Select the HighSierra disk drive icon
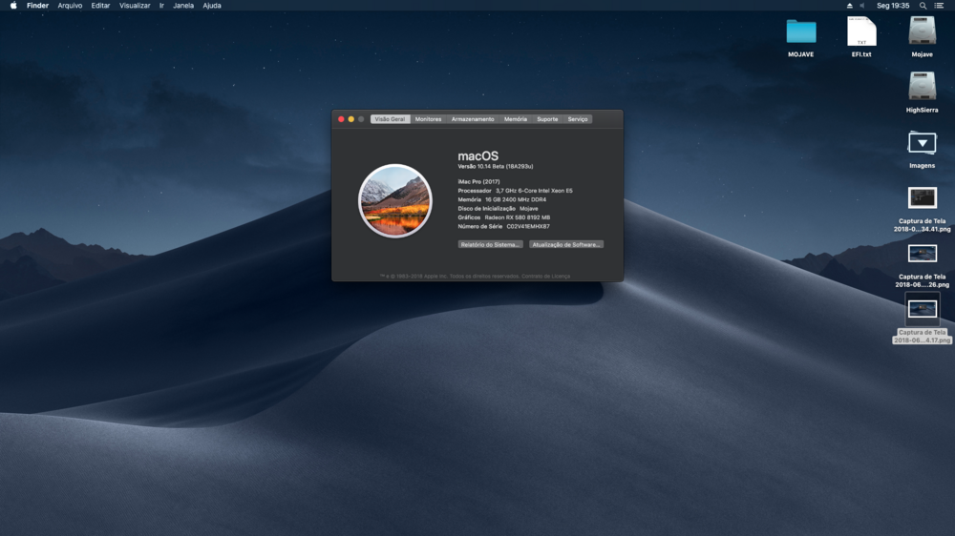955x536 pixels. point(922,88)
